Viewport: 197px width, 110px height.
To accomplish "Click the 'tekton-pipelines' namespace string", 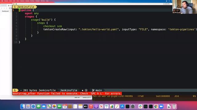I will click(182, 29).
